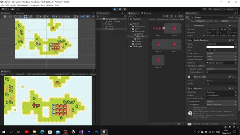Screen dimensions: 240x135
Task: Open the Transform component help icon
Action: [230, 25]
